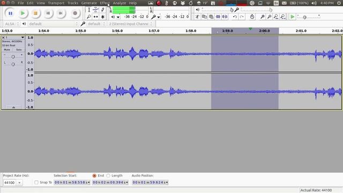Adjust the track gain slider
This screenshot has width=343, height=193.
point(13,57)
